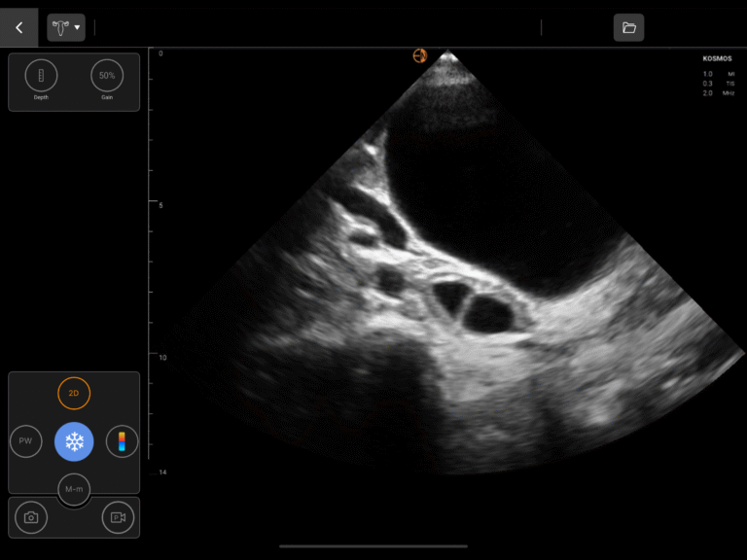747x560 pixels.
Task: Click the 10 cm depth scale mark
Action: 162,357
